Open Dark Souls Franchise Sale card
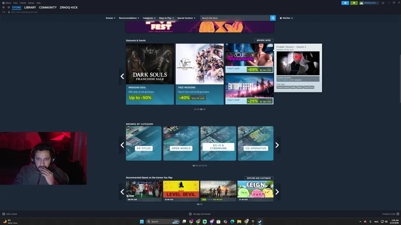This screenshot has width=401, height=225. click(150, 74)
